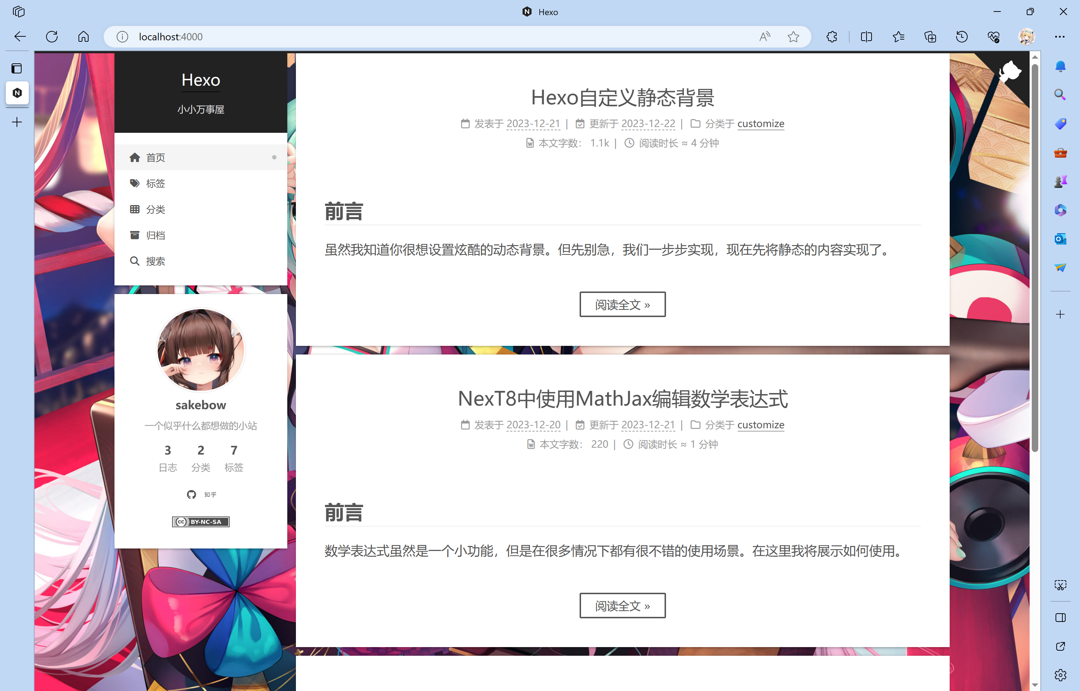The image size is (1080, 691).
Task: Open the Outlook sidebar icon
Action: 1060,239
